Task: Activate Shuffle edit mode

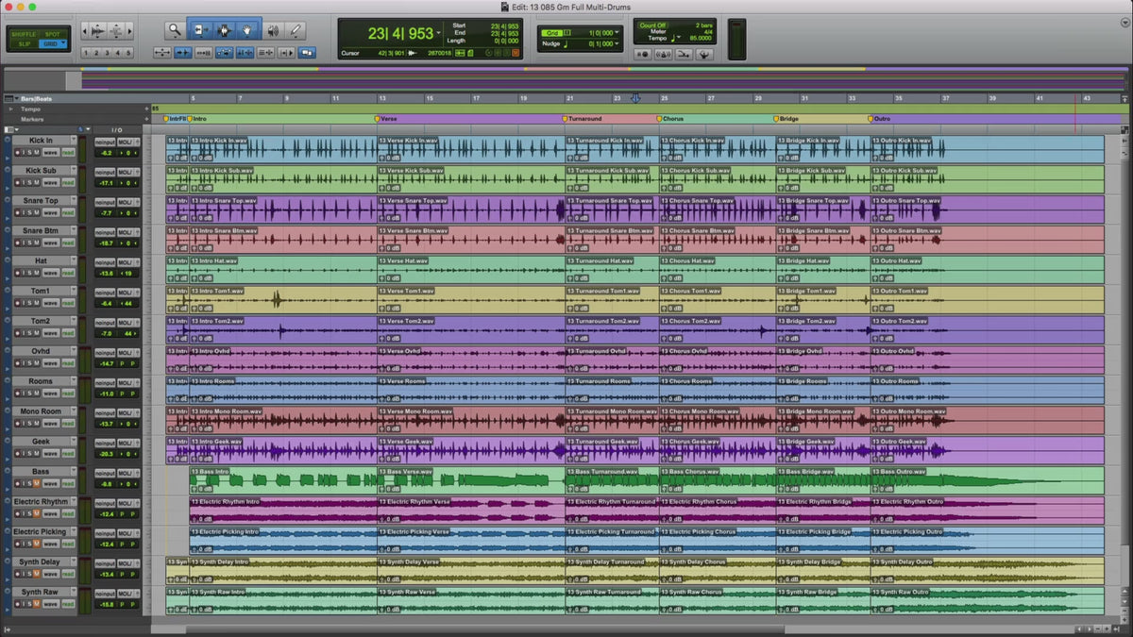Action: 25,33
